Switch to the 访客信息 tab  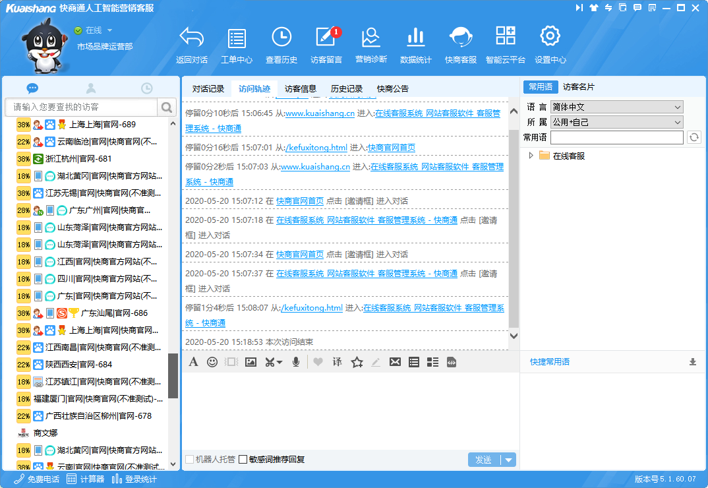(x=301, y=89)
